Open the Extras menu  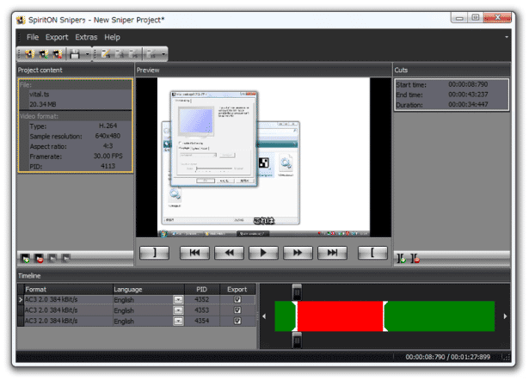[x=86, y=37]
